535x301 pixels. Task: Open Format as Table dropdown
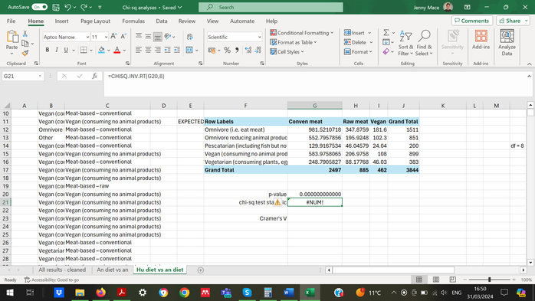click(x=294, y=42)
